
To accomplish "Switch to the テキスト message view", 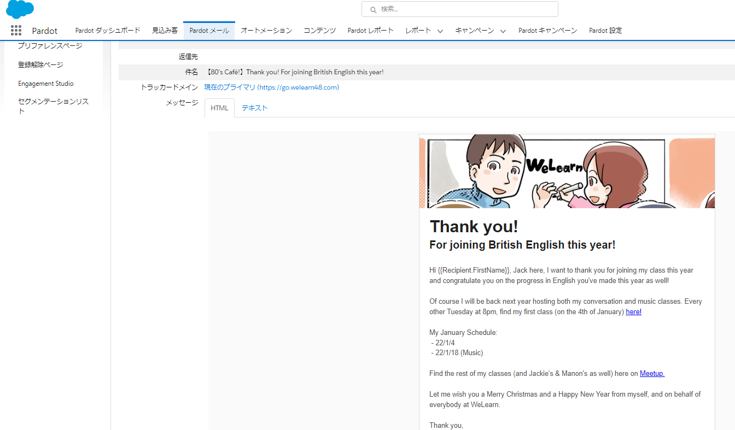I will (254, 108).
